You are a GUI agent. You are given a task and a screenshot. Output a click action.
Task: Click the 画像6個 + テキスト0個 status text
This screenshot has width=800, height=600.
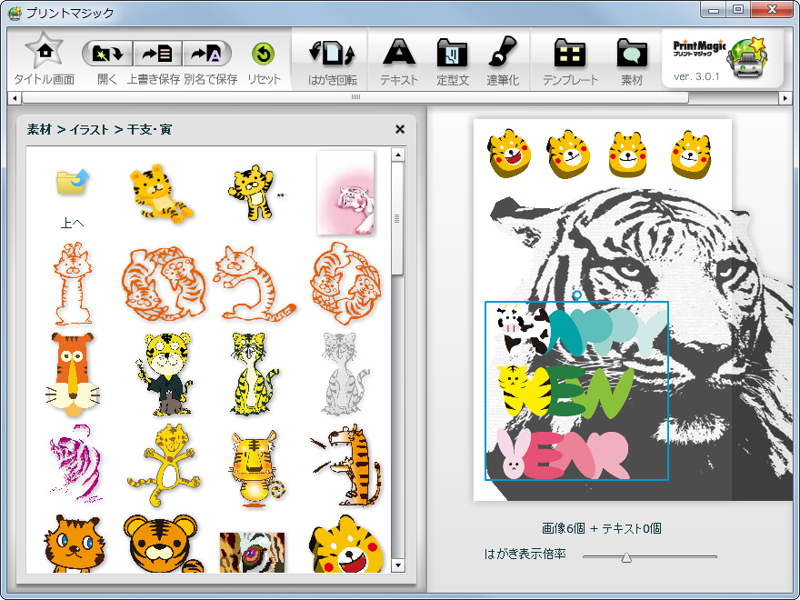point(601,528)
